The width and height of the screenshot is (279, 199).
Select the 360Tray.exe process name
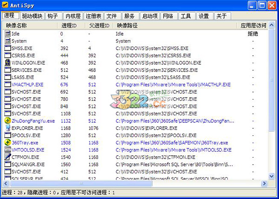25,143
